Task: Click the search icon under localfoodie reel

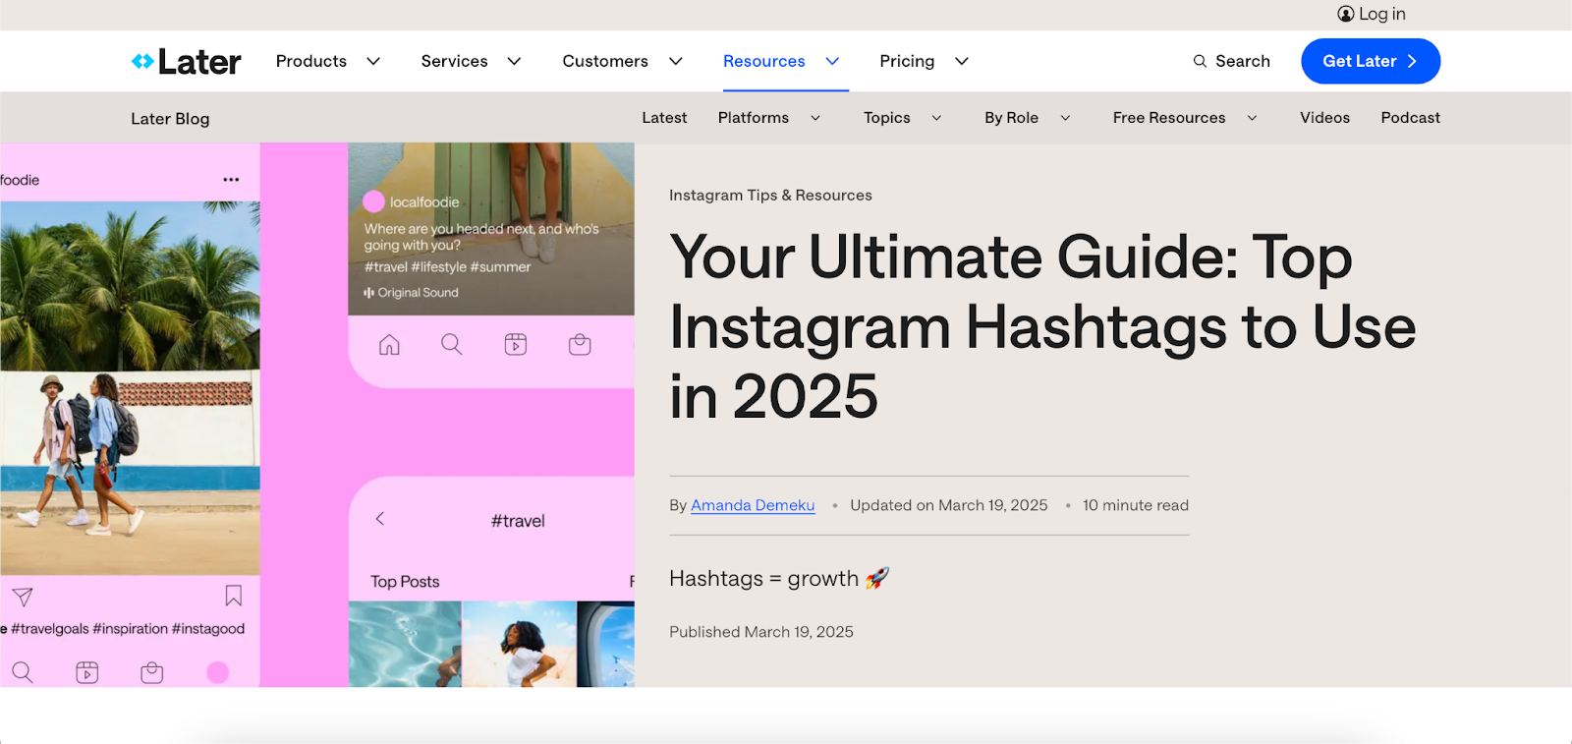Action: pos(451,344)
